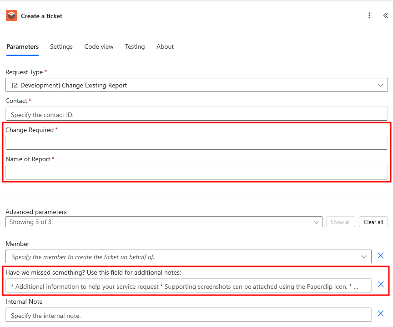Click into the Contact ID input field
The width and height of the screenshot is (393, 327).
coord(196,114)
